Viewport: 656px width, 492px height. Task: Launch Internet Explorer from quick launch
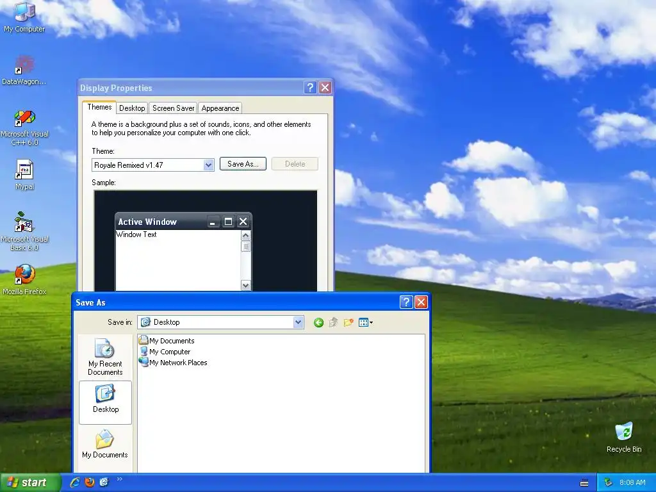coord(75,482)
